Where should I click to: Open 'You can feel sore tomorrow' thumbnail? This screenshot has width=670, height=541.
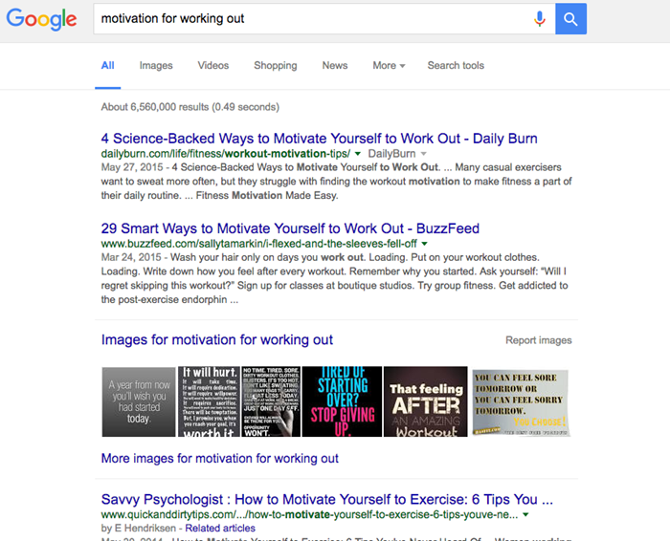coord(521,402)
